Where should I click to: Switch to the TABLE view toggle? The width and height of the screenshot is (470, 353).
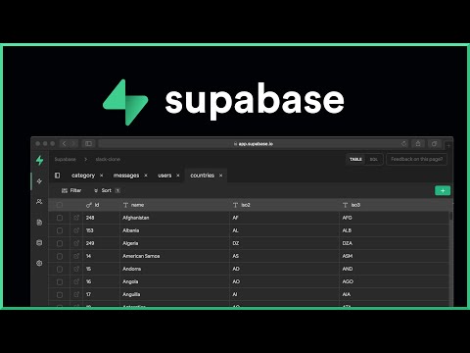click(x=355, y=159)
